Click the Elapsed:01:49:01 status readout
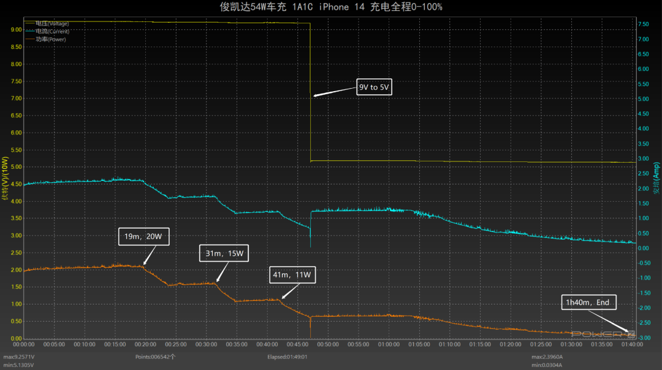This screenshot has height=370, width=662. (287, 357)
